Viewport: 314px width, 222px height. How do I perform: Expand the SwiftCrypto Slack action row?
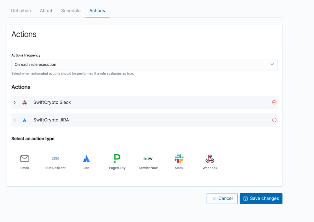pos(15,103)
